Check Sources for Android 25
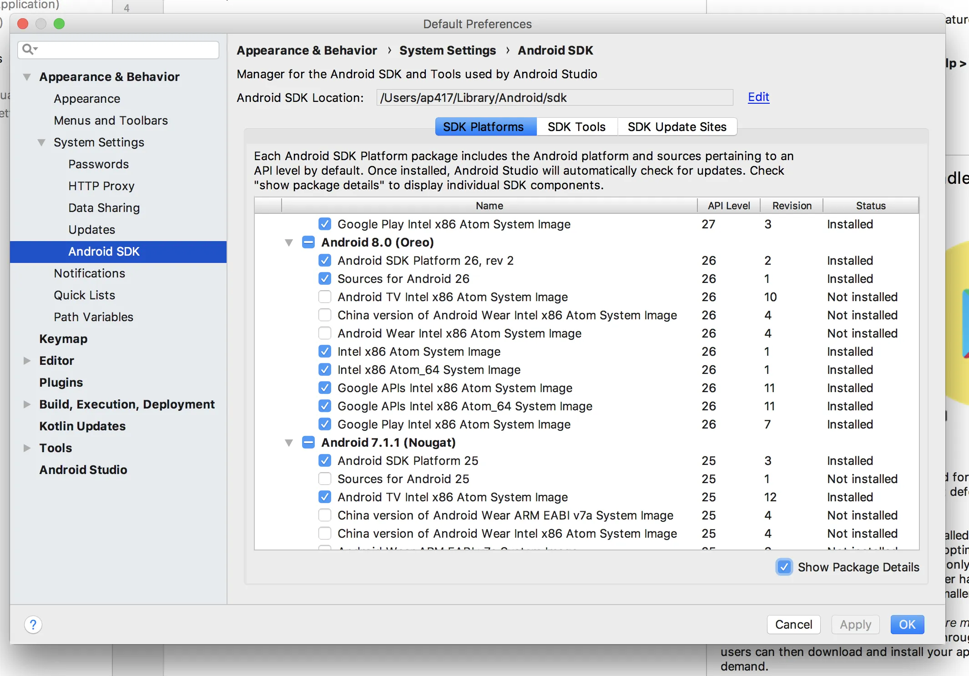969x676 pixels. pos(325,479)
